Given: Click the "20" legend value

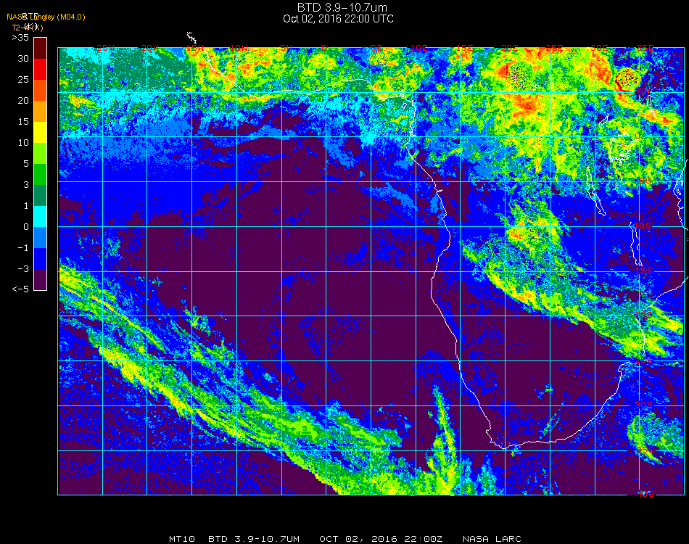Looking at the screenshot, I should point(23,101).
